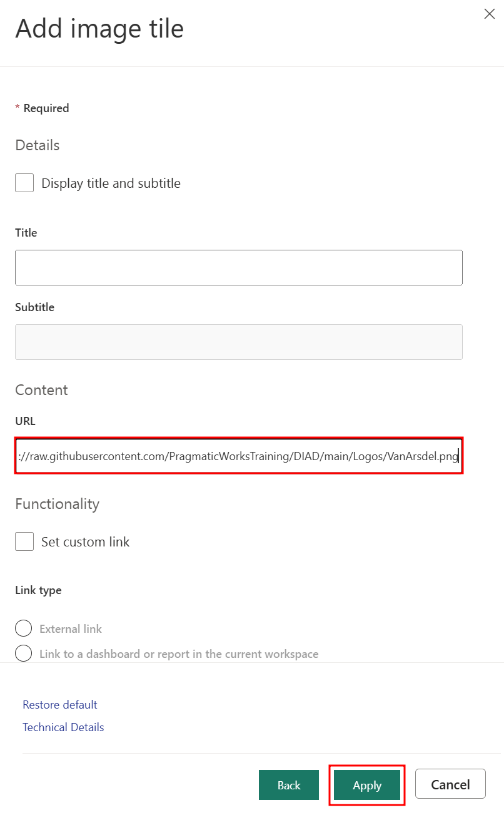Choose Link to a dashboard or report radio
The width and height of the screenshot is (504, 815).
pos(23,654)
